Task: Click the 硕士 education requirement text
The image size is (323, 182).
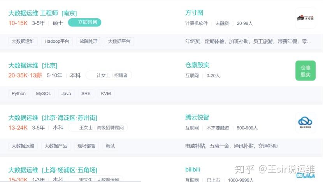Action: [x=58, y=23]
